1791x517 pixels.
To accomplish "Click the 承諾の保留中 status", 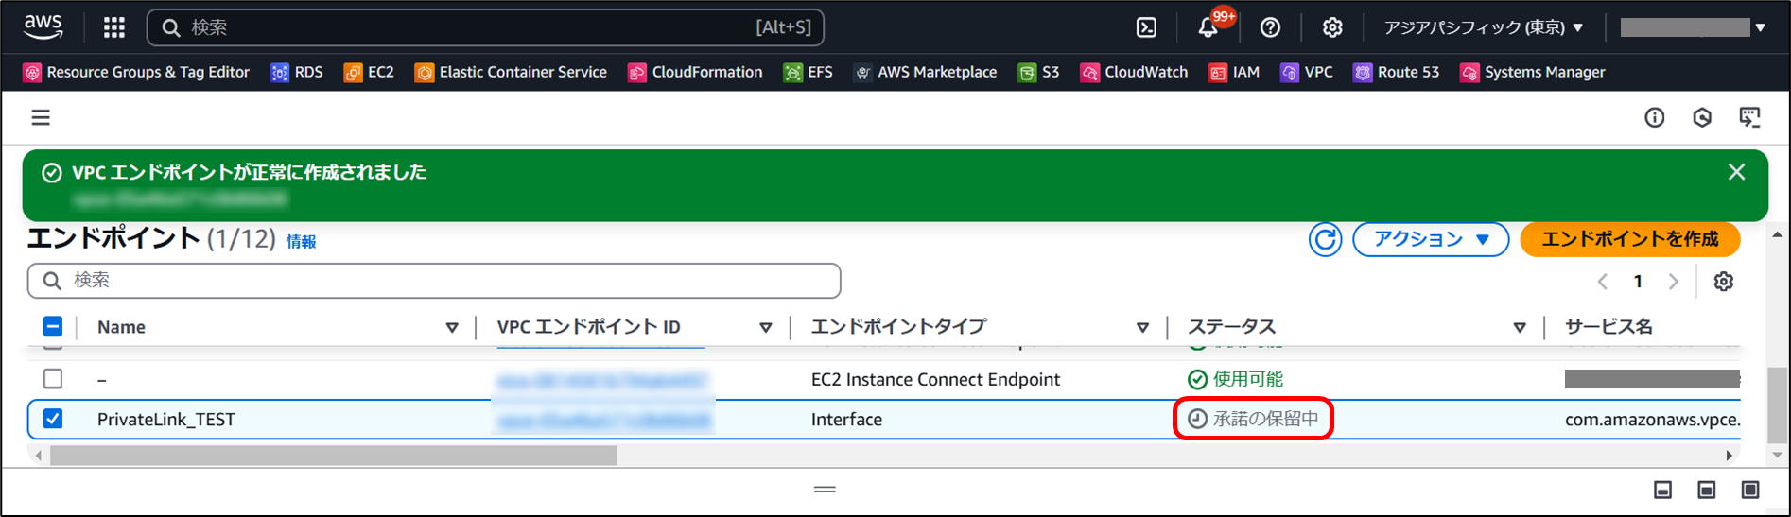I will pos(1253,419).
